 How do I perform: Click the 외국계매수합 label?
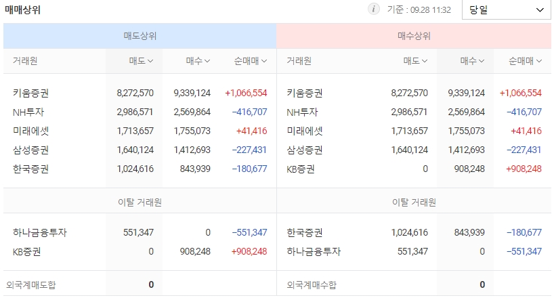[312, 284]
